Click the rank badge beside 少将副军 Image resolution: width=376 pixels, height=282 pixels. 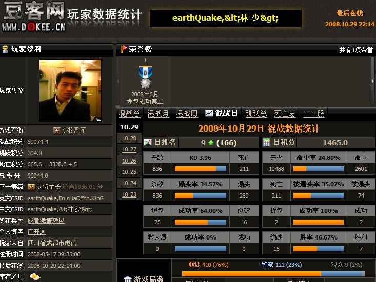coord(56,131)
